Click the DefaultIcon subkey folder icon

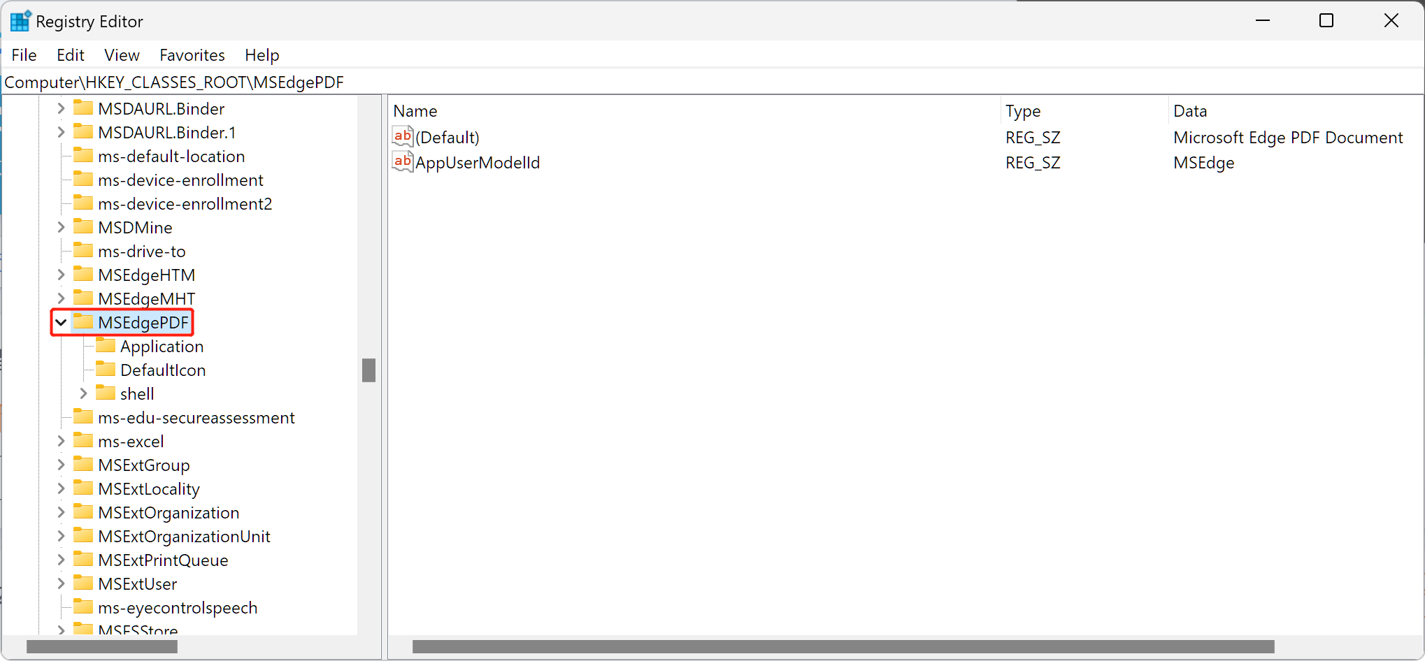click(x=106, y=370)
